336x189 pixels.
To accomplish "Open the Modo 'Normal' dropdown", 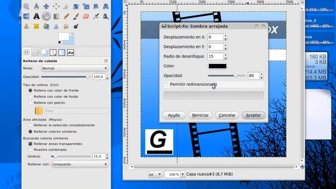I will pyautogui.click(x=75, y=68).
